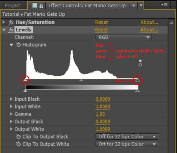The image size is (177, 153).
Task: Collapse the Histogram section
Action: coord(11,45)
